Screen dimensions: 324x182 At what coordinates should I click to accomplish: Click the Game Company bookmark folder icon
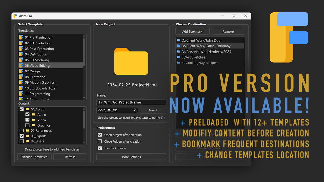pyautogui.click(x=179, y=46)
